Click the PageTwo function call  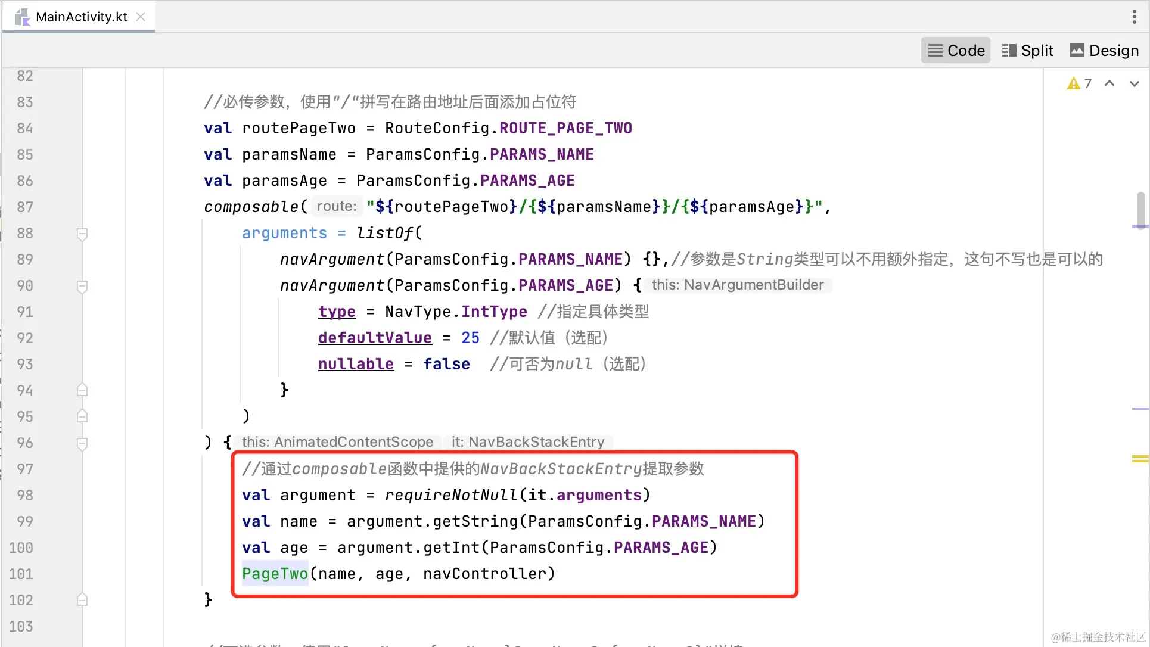tap(275, 574)
